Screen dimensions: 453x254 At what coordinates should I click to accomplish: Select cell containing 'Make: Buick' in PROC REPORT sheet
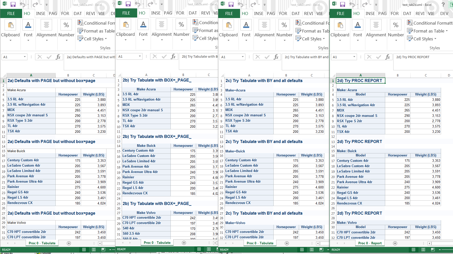tap(347, 151)
